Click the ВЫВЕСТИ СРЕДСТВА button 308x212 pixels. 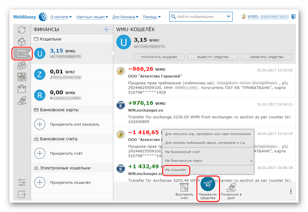click(x=213, y=57)
